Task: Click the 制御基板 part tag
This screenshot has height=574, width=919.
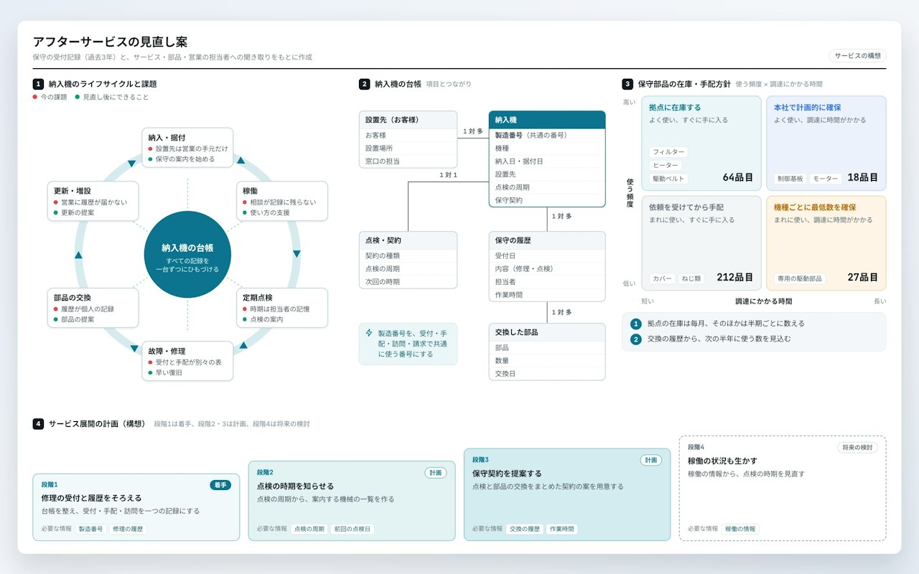Action: 790,179
